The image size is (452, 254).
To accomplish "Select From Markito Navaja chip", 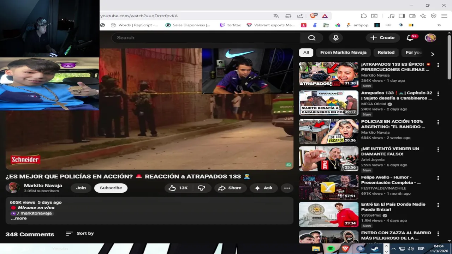I will tap(343, 52).
